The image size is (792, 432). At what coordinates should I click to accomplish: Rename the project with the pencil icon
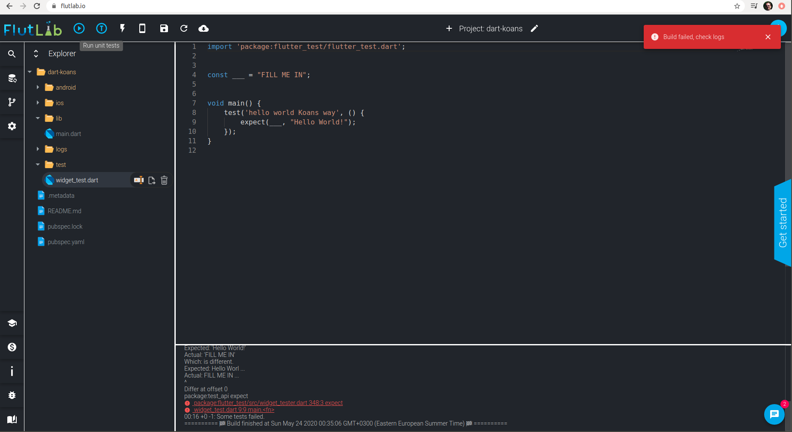[x=534, y=28]
